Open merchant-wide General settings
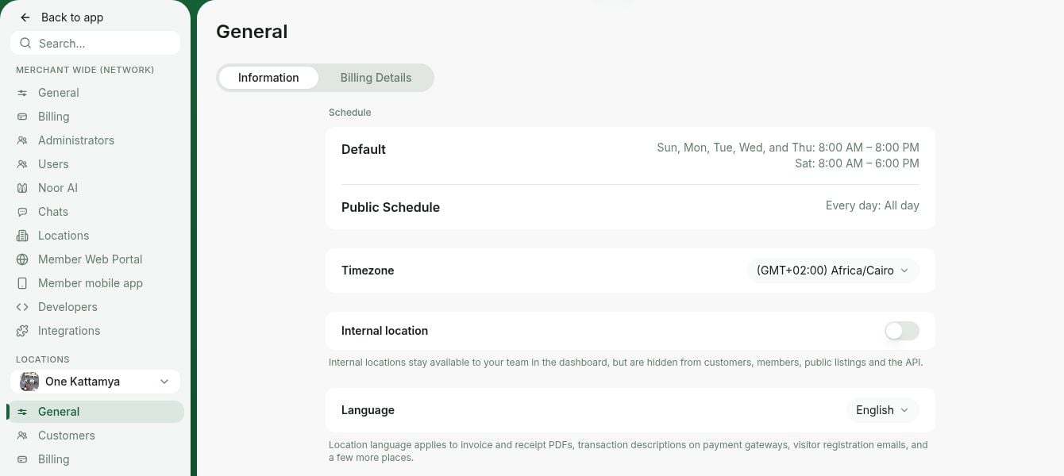The height and width of the screenshot is (476, 1064). (95, 93)
